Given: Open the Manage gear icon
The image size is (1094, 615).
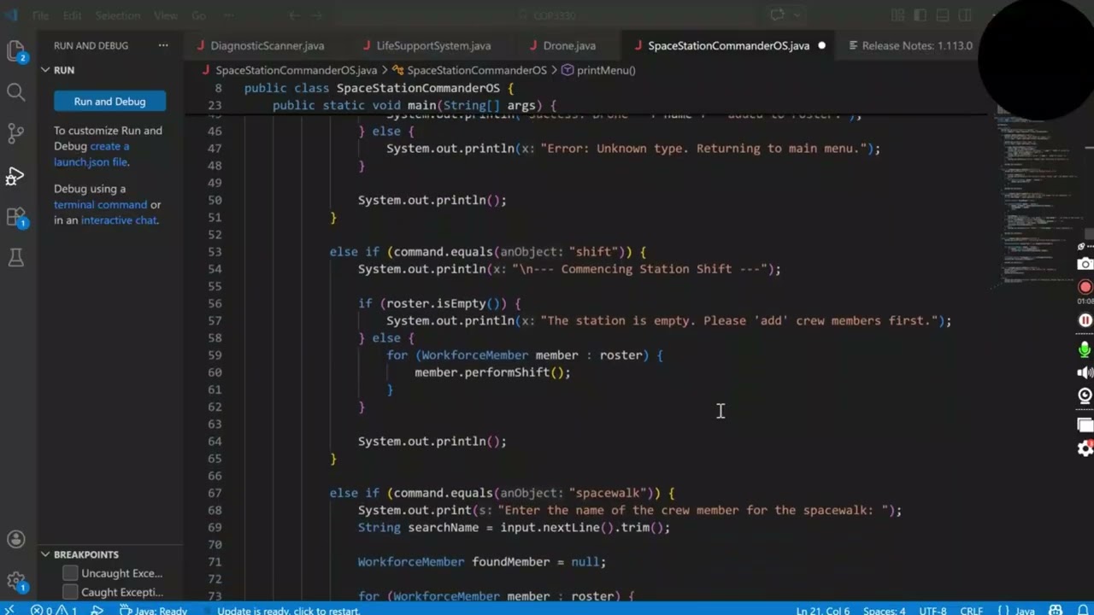Looking at the screenshot, I should pyautogui.click(x=15, y=582).
